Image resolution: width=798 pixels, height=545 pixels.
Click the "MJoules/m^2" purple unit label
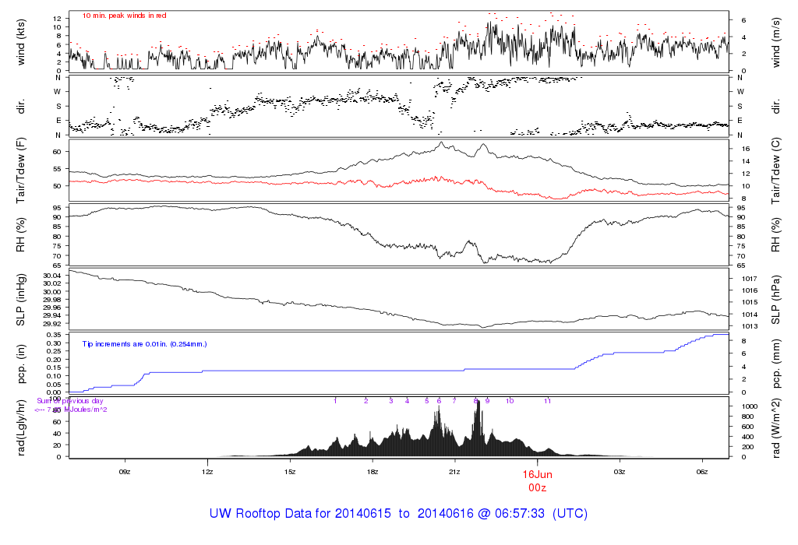(85, 410)
